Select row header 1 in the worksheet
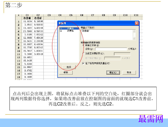 pos(19,22)
